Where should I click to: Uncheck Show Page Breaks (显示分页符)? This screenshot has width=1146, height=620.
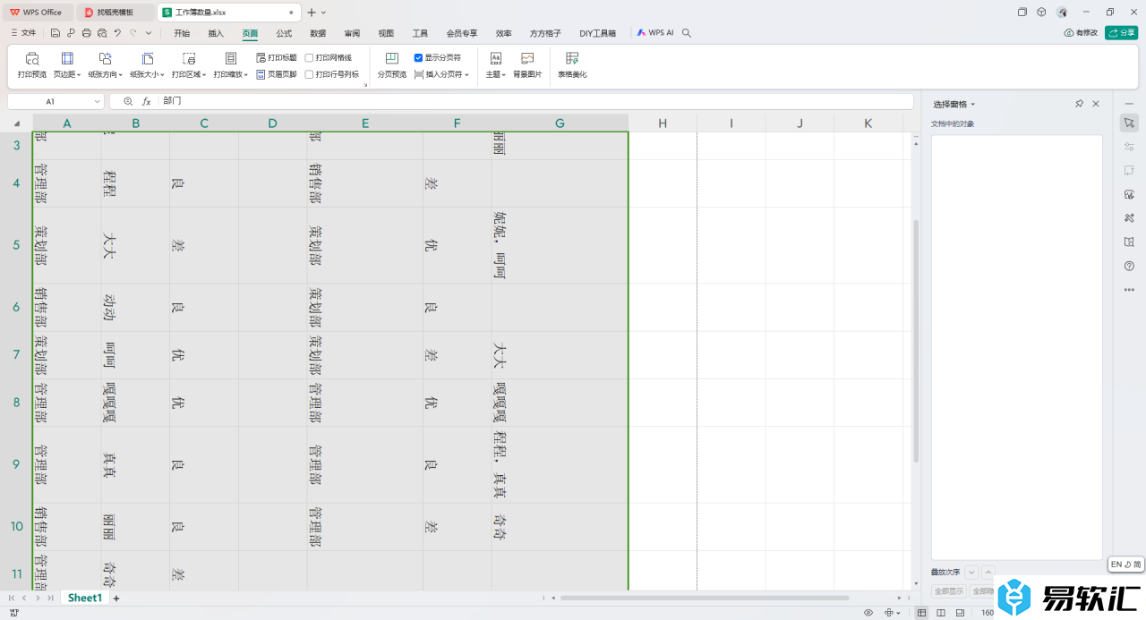point(419,57)
